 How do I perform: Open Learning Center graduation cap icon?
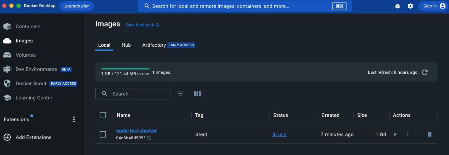coord(7,98)
